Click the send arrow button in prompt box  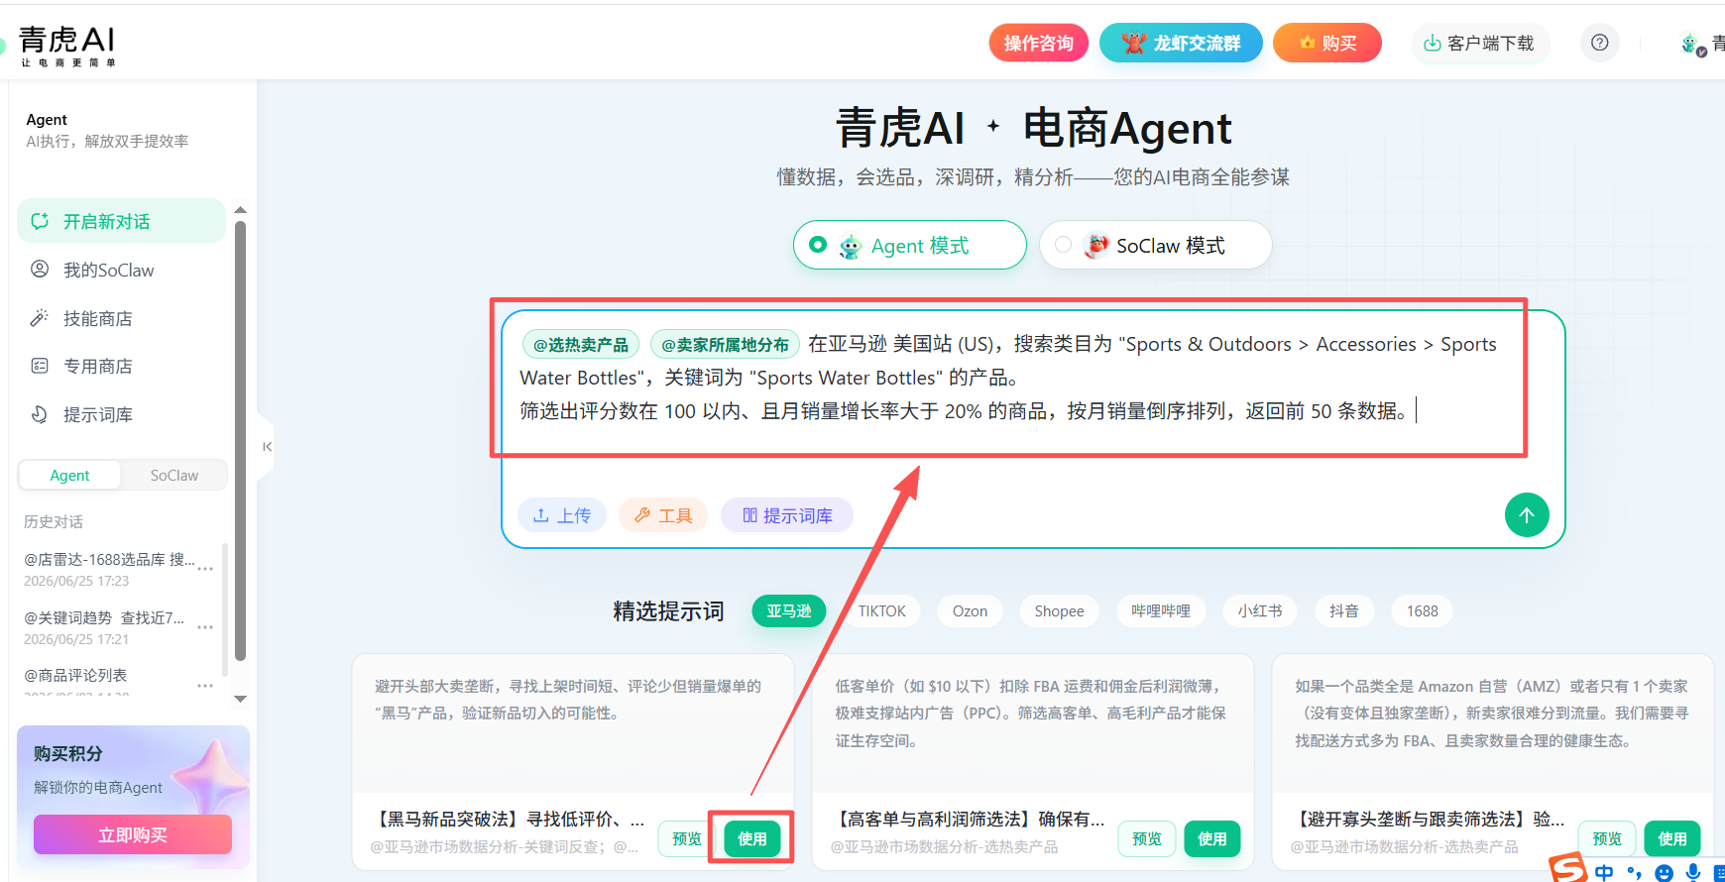(1527, 514)
